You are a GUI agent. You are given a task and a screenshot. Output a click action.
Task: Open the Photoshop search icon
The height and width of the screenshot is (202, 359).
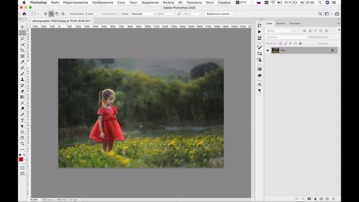click(x=320, y=13)
